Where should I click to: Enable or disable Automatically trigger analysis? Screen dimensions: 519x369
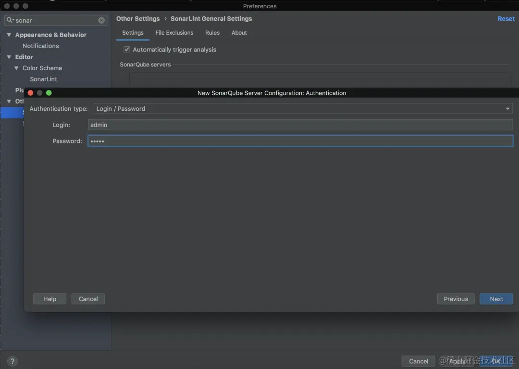point(127,50)
